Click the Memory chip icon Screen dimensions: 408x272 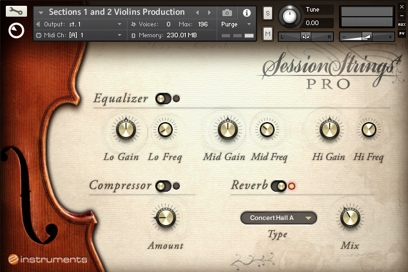point(133,35)
